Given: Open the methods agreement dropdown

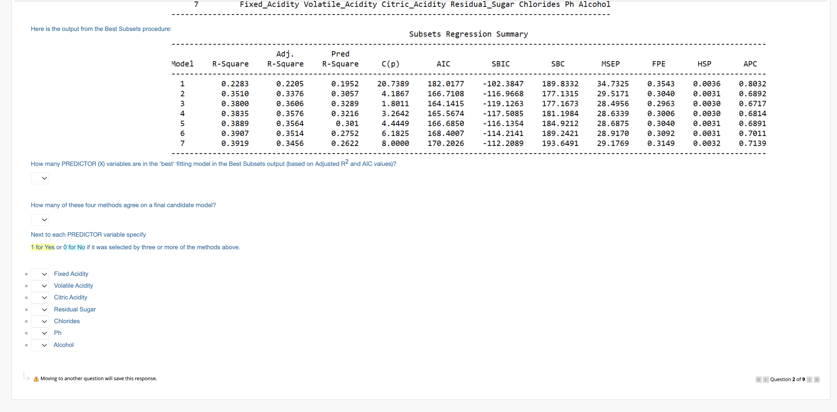Looking at the screenshot, I should click(40, 220).
